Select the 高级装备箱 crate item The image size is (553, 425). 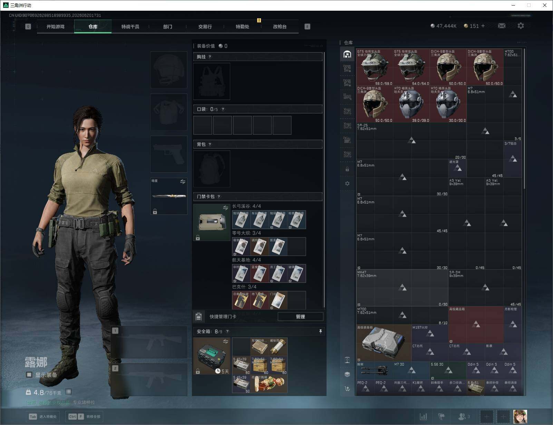(384, 343)
